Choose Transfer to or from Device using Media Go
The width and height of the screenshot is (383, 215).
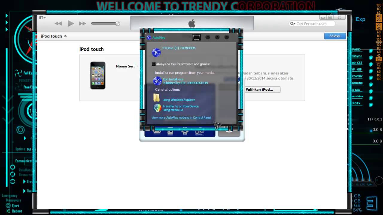[180, 108]
